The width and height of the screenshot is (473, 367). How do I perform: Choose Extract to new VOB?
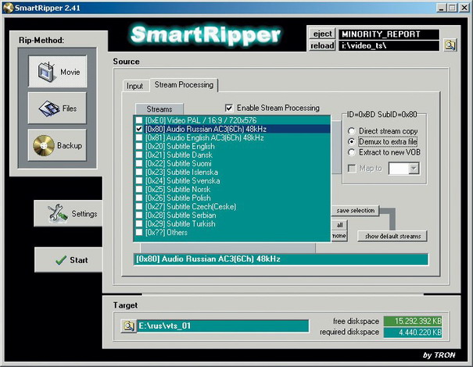352,151
